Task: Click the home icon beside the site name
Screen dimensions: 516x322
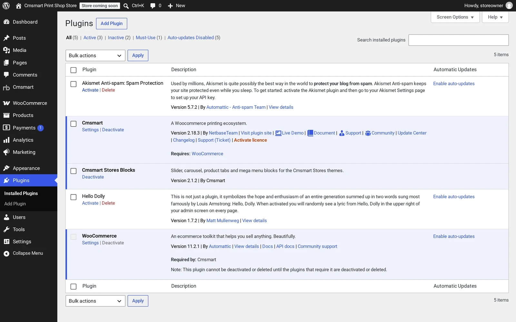Action: (x=18, y=5)
